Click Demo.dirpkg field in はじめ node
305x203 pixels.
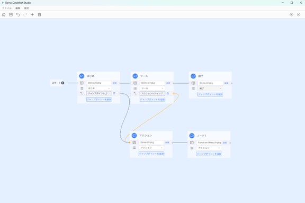point(99,83)
